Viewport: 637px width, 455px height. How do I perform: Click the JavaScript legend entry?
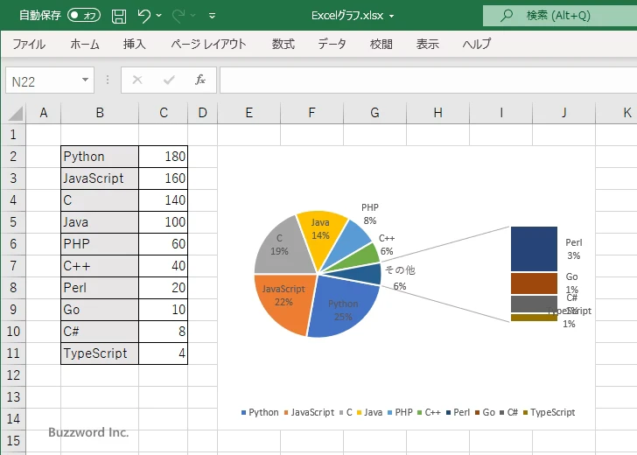(x=309, y=412)
